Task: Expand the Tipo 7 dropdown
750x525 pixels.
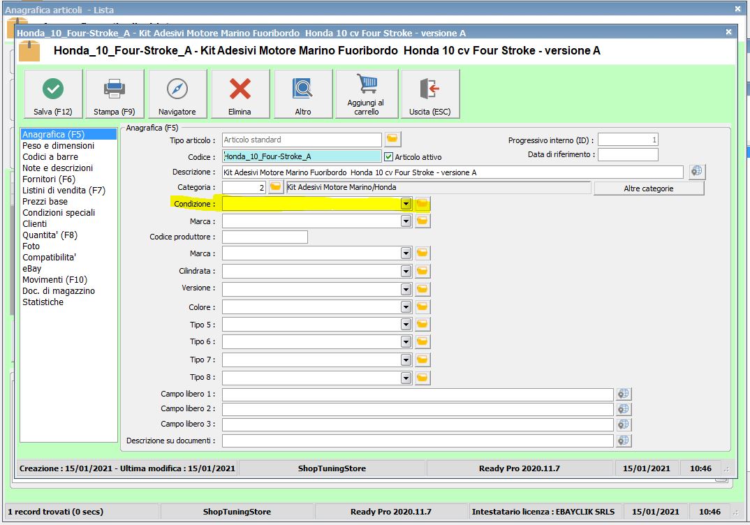Action: click(x=406, y=360)
